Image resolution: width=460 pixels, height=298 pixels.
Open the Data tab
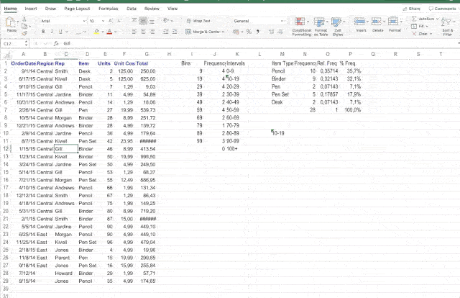132,9
